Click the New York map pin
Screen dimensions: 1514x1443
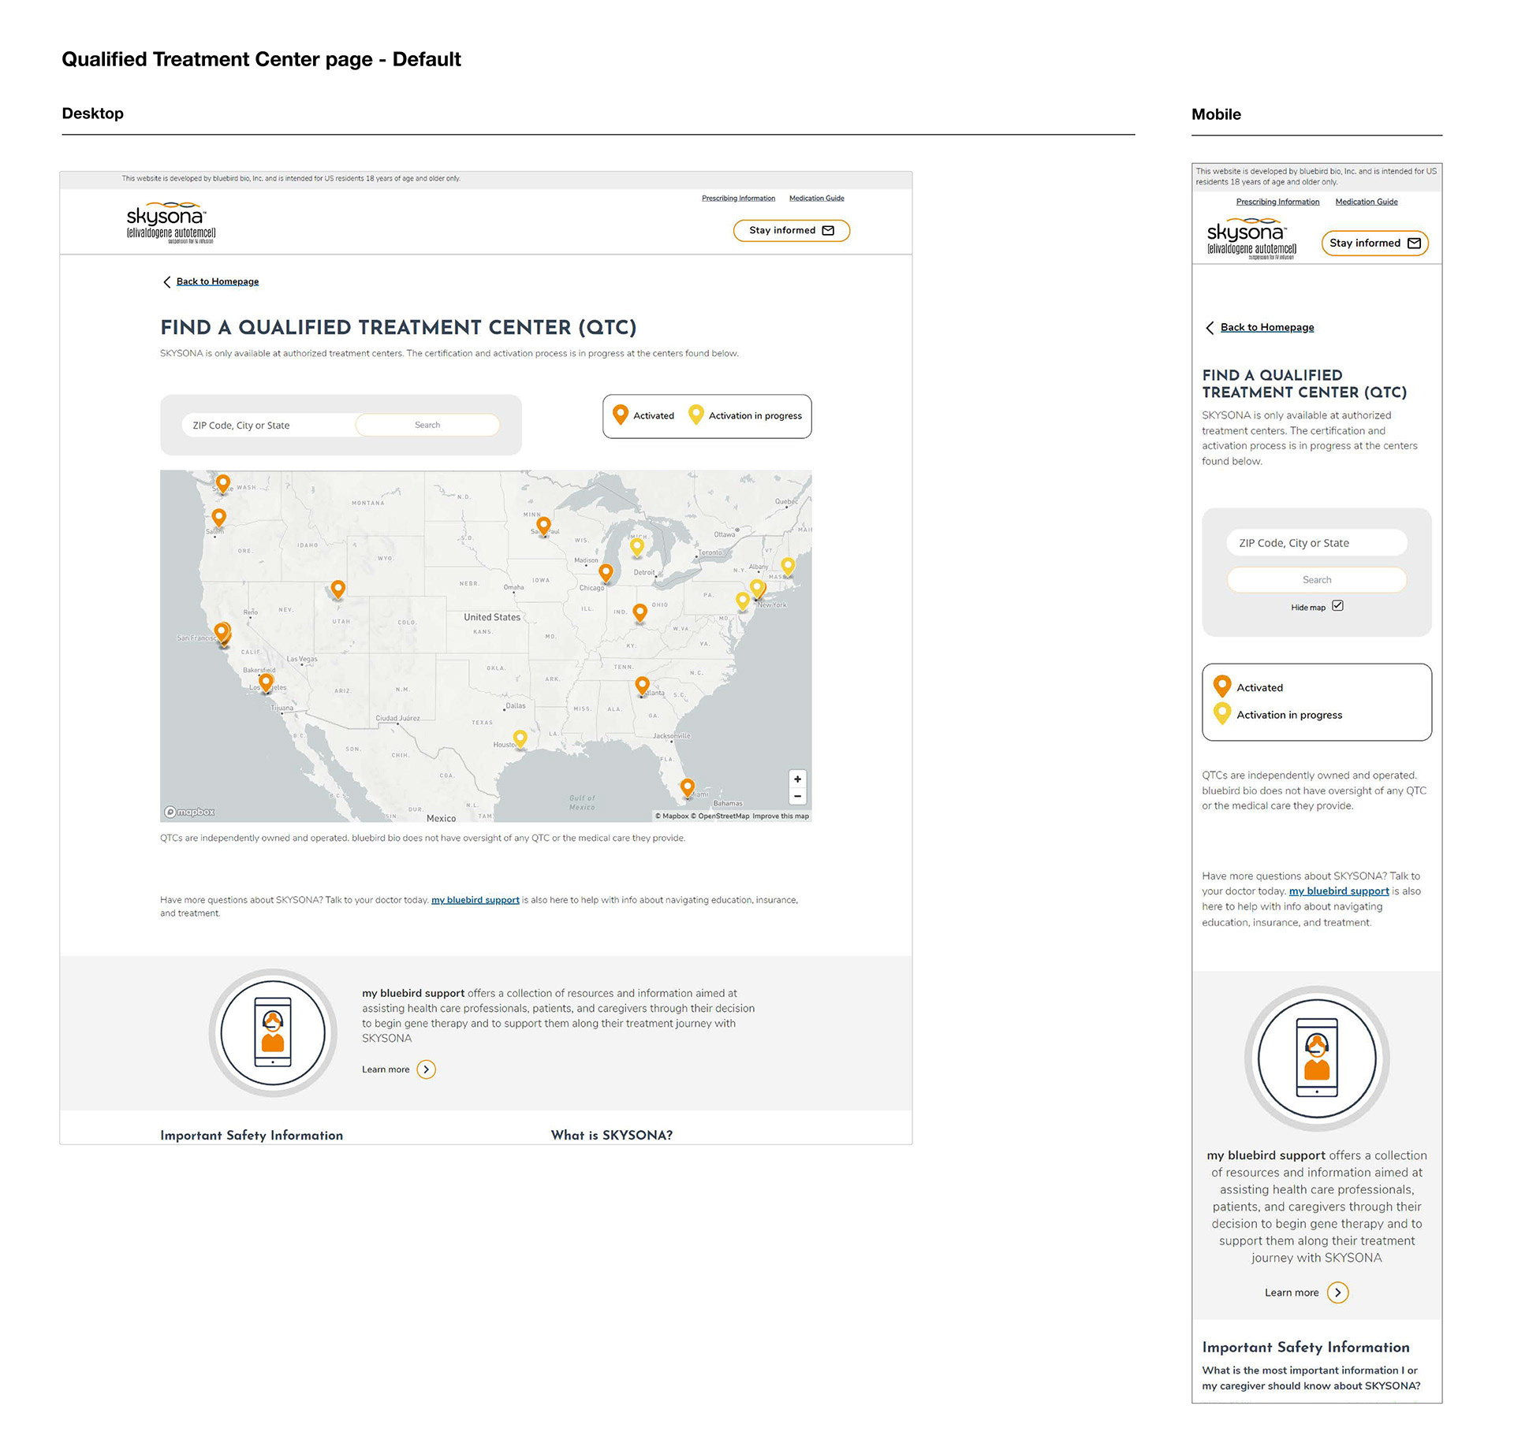click(758, 588)
